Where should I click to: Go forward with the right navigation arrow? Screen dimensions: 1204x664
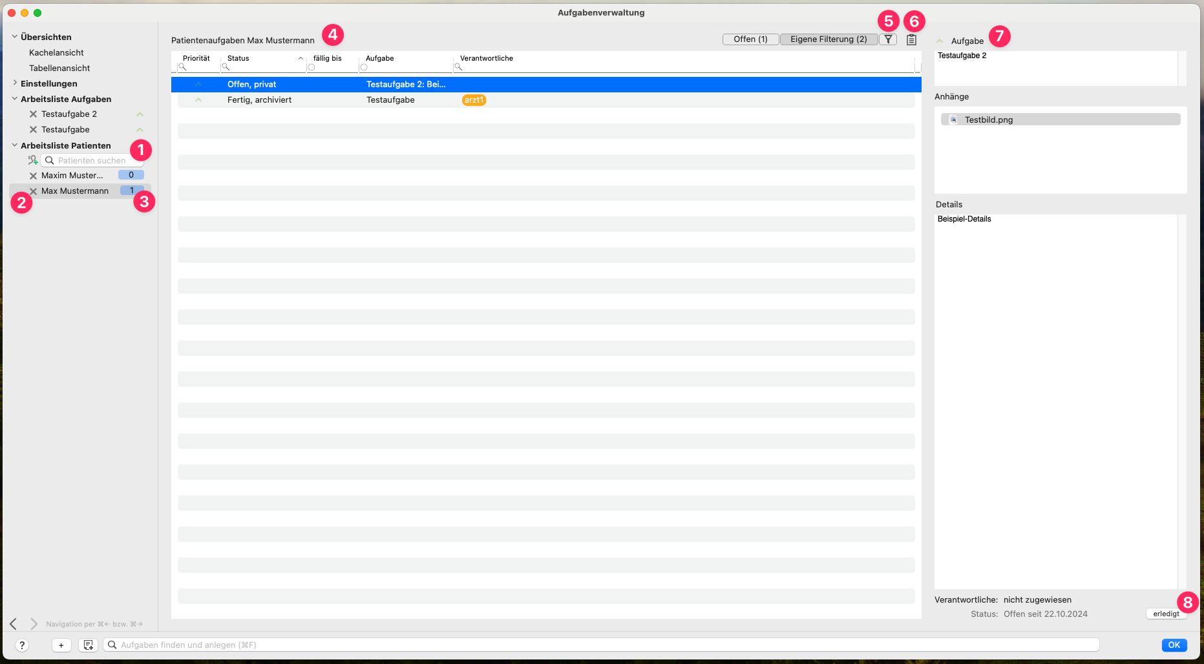pos(34,623)
